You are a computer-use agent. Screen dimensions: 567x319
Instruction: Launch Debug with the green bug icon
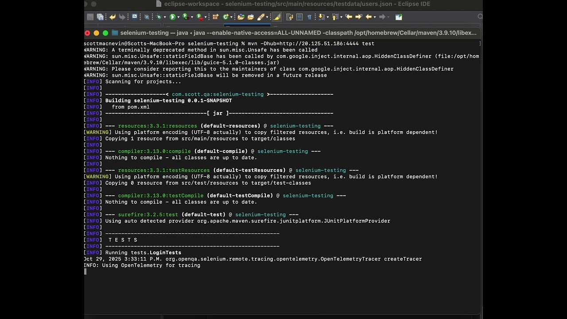(159, 17)
